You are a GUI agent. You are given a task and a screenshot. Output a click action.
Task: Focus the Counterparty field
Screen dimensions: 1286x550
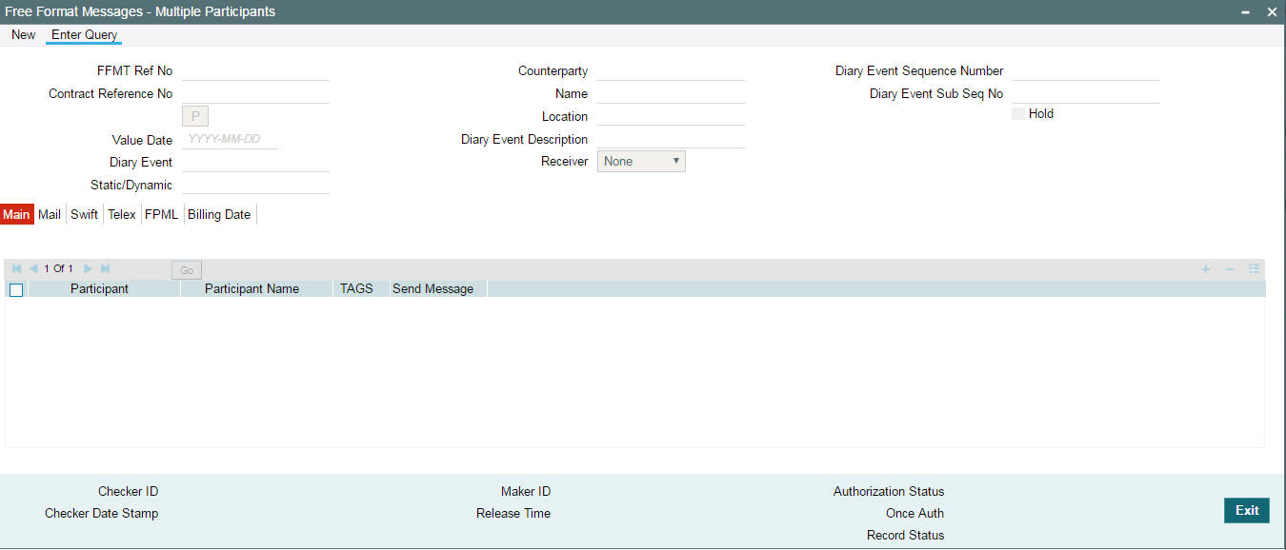(x=671, y=70)
